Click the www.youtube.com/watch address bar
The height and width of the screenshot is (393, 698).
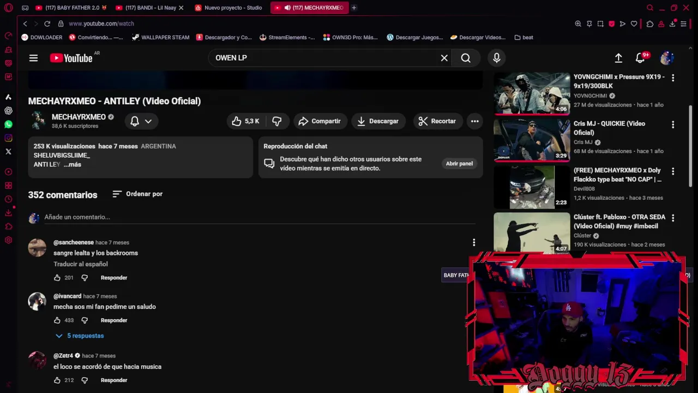(101, 23)
